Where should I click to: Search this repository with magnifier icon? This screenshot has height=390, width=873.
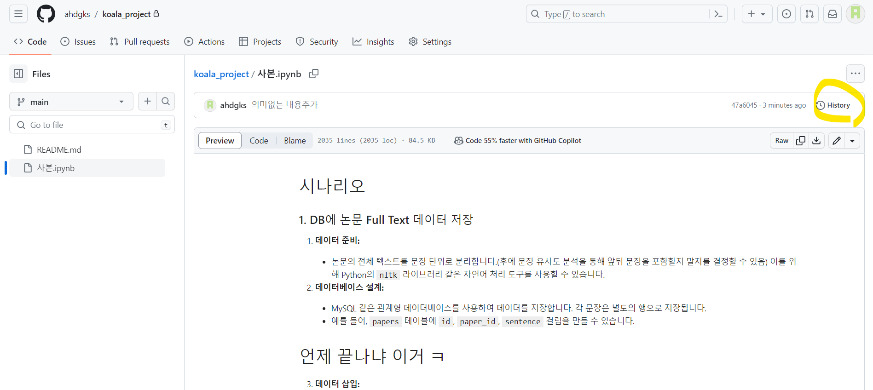(x=166, y=101)
